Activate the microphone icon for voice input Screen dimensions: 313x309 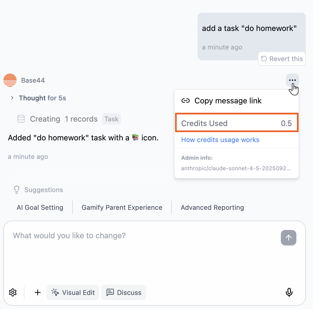(x=289, y=292)
